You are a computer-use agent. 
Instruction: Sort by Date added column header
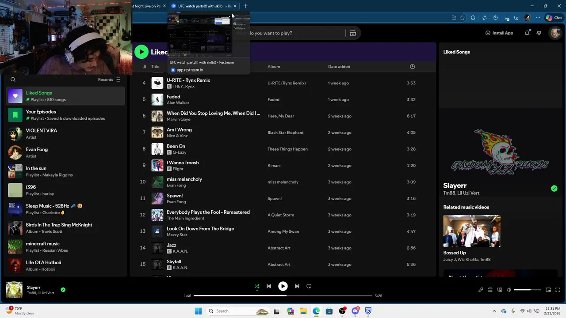(339, 67)
